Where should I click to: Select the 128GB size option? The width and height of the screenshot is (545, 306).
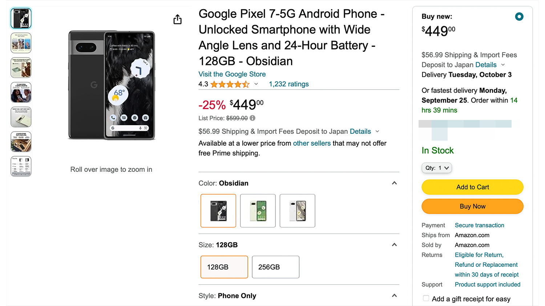(x=224, y=267)
